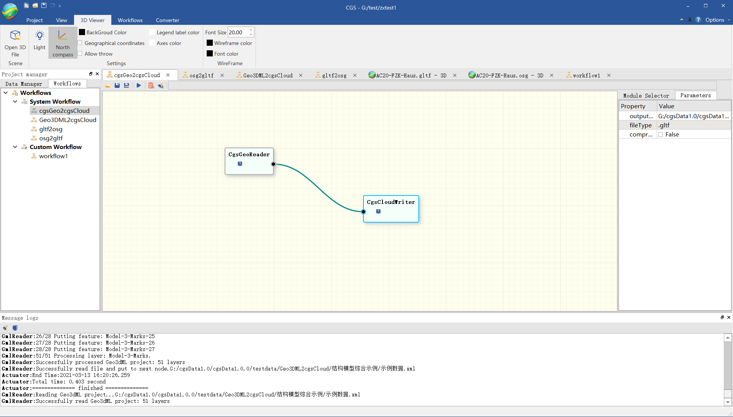Open the quick access toolbar customize arrow

click(x=60, y=6)
